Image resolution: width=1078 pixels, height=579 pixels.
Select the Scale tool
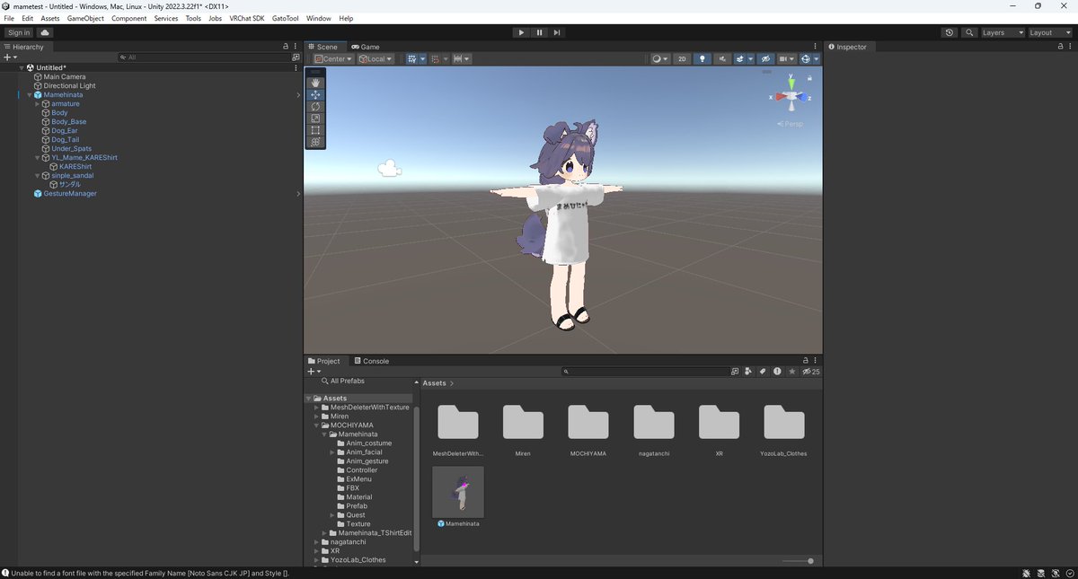[x=315, y=118]
